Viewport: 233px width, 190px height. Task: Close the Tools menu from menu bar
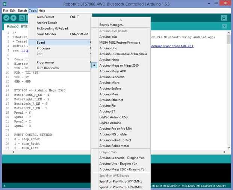(x=33, y=11)
